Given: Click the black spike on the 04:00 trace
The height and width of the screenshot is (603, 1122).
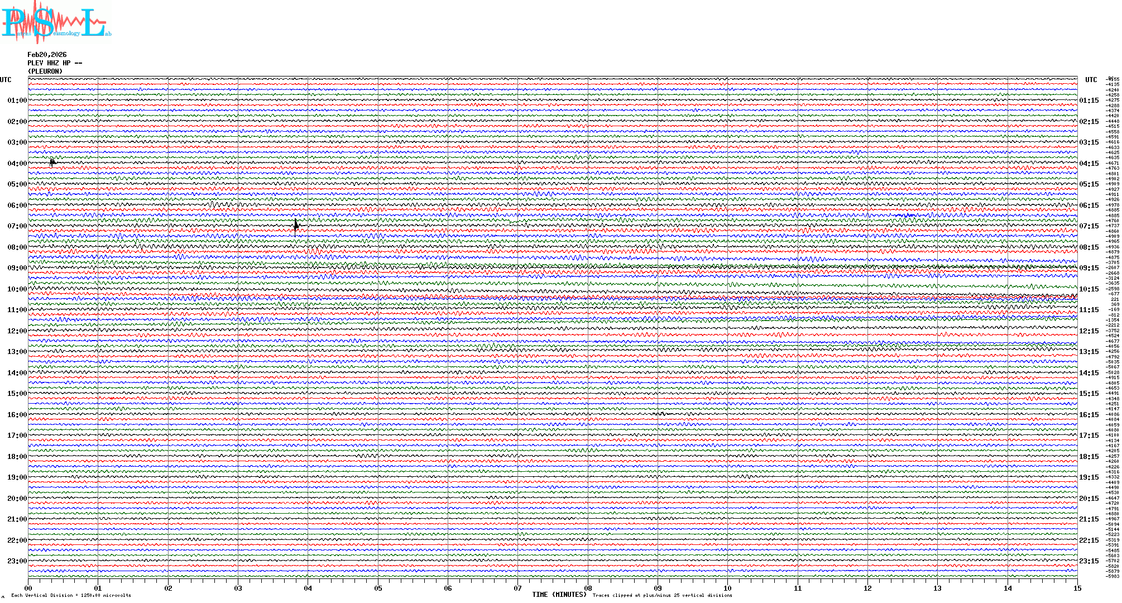Looking at the screenshot, I should (52, 162).
